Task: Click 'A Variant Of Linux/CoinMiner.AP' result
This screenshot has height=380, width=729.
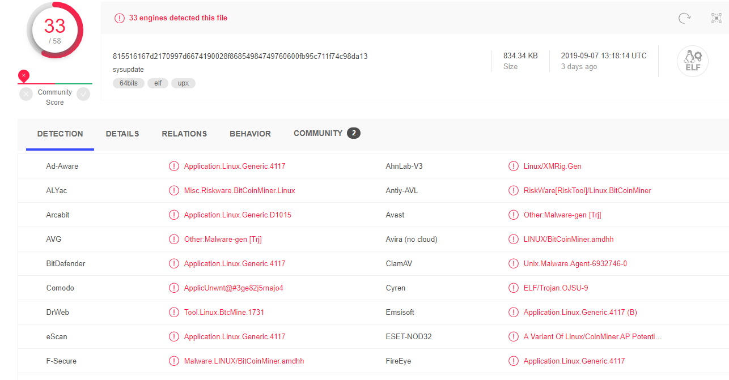Action: click(592, 337)
